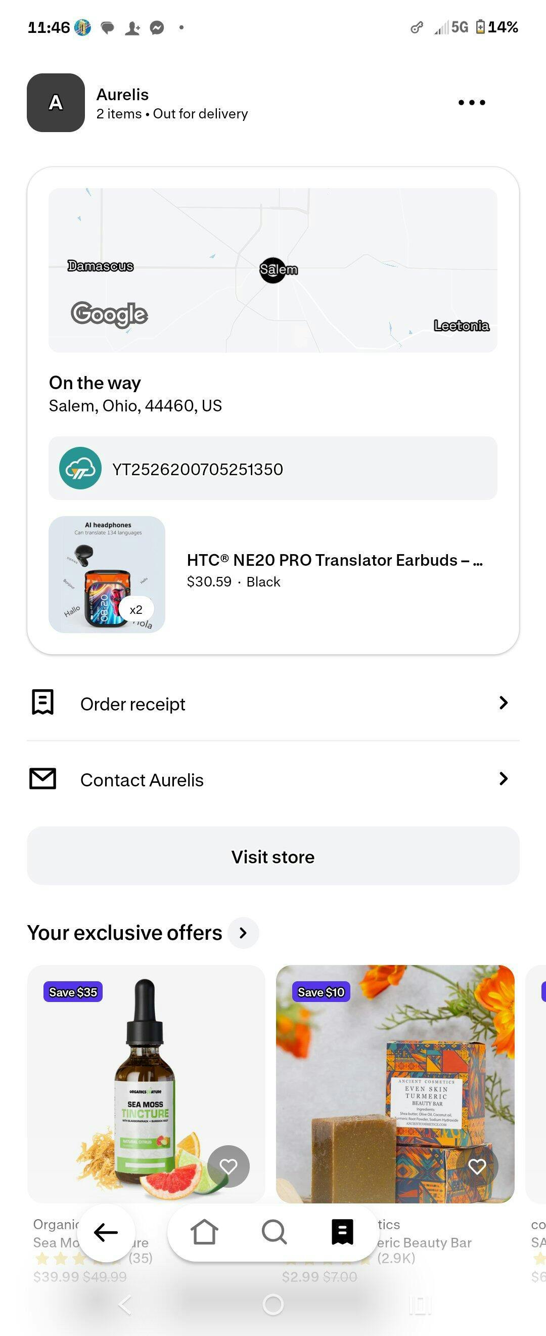This screenshot has height=1336, width=546.
Task: Expand the Order receipt row chevron
Action: pyautogui.click(x=503, y=703)
